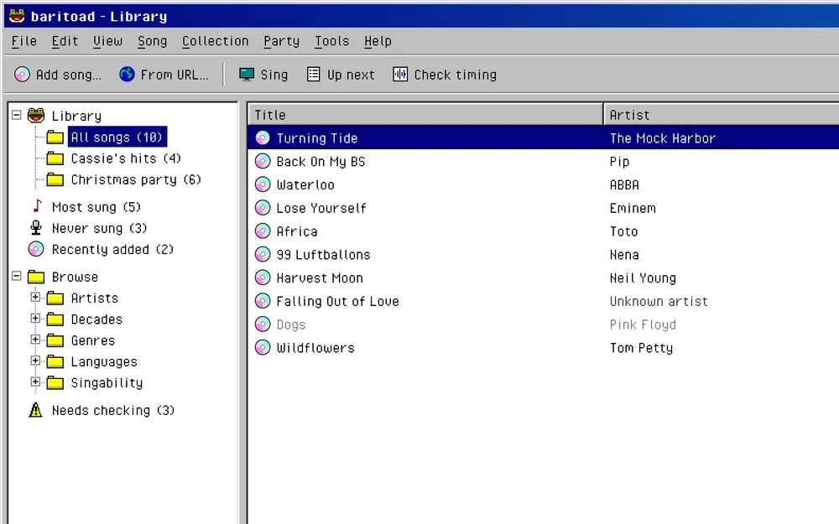Screen dimensions: 839x524
Task: Sort songs by the Title column header
Action: (425, 115)
